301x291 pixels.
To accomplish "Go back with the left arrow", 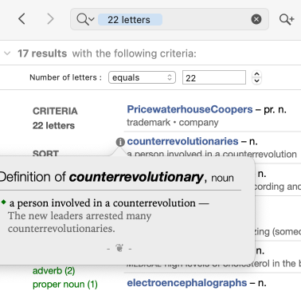I will click(21, 19).
